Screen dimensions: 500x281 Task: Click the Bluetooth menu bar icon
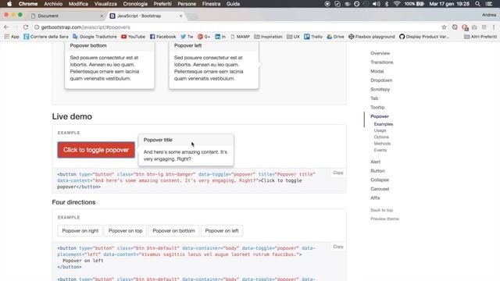coord(387,4)
